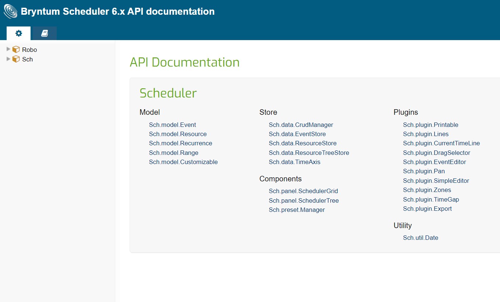
Task: Open Sch.data.ResourceTreeStore link
Action: (x=309, y=153)
